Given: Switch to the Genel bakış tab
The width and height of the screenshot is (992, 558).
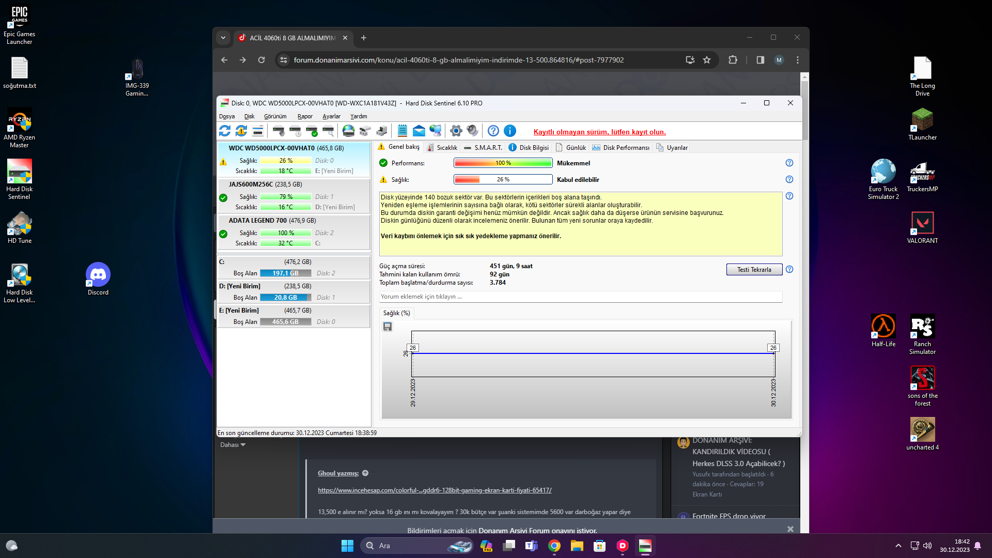Looking at the screenshot, I should (399, 147).
